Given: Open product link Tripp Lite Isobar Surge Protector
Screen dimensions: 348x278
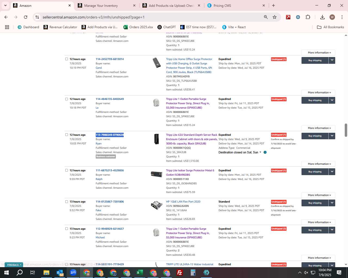Looking at the screenshot, I should [x=190, y=172].
